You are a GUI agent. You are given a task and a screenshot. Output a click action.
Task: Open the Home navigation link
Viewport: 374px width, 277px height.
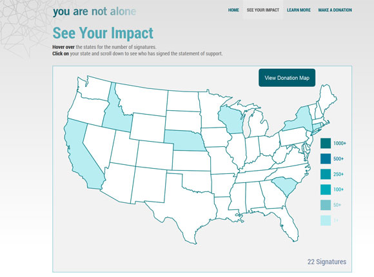[x=233, y=10]
